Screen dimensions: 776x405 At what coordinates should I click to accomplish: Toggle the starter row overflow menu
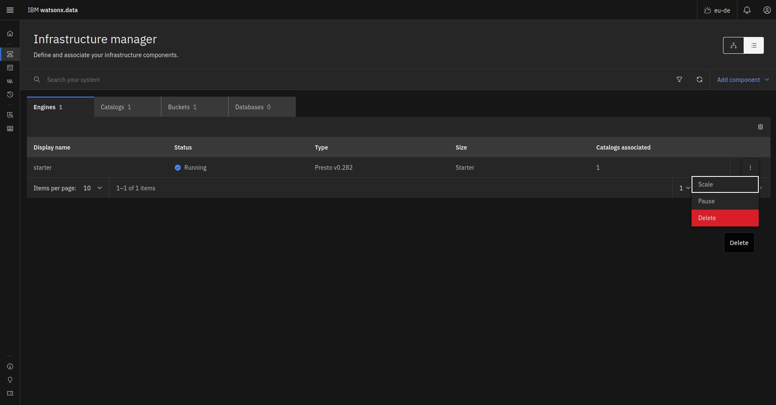pos(750,168)
